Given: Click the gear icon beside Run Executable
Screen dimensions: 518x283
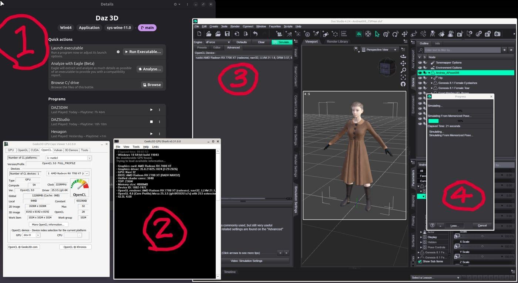Looking at the screenshot, I should [x=118, y=52].
